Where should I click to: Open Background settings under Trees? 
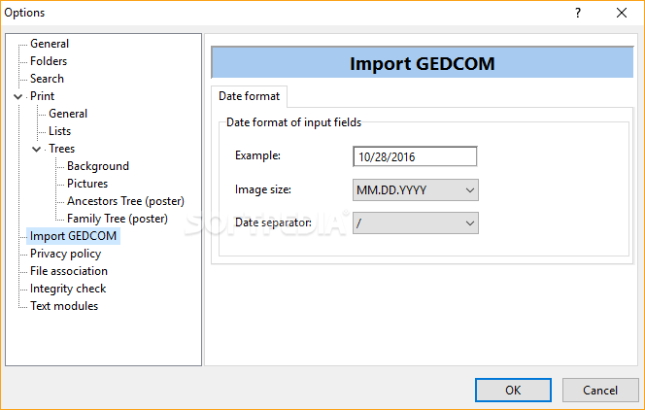click(97, 166)
